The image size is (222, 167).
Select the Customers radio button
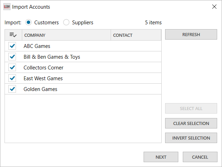29,23
